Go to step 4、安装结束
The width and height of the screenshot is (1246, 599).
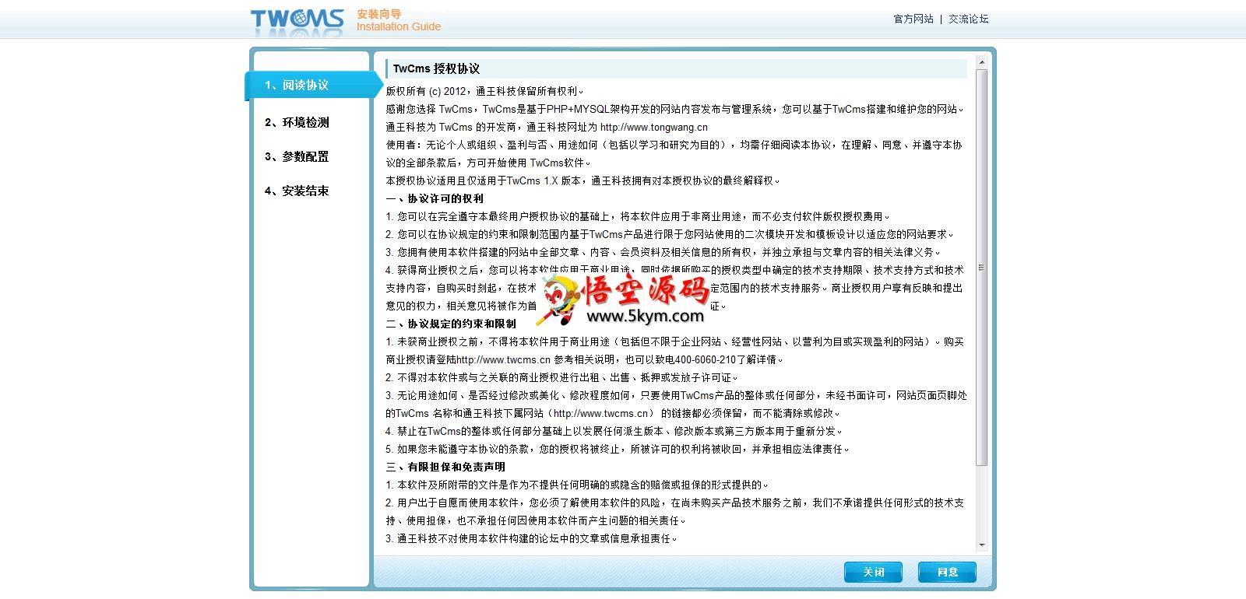297,191
